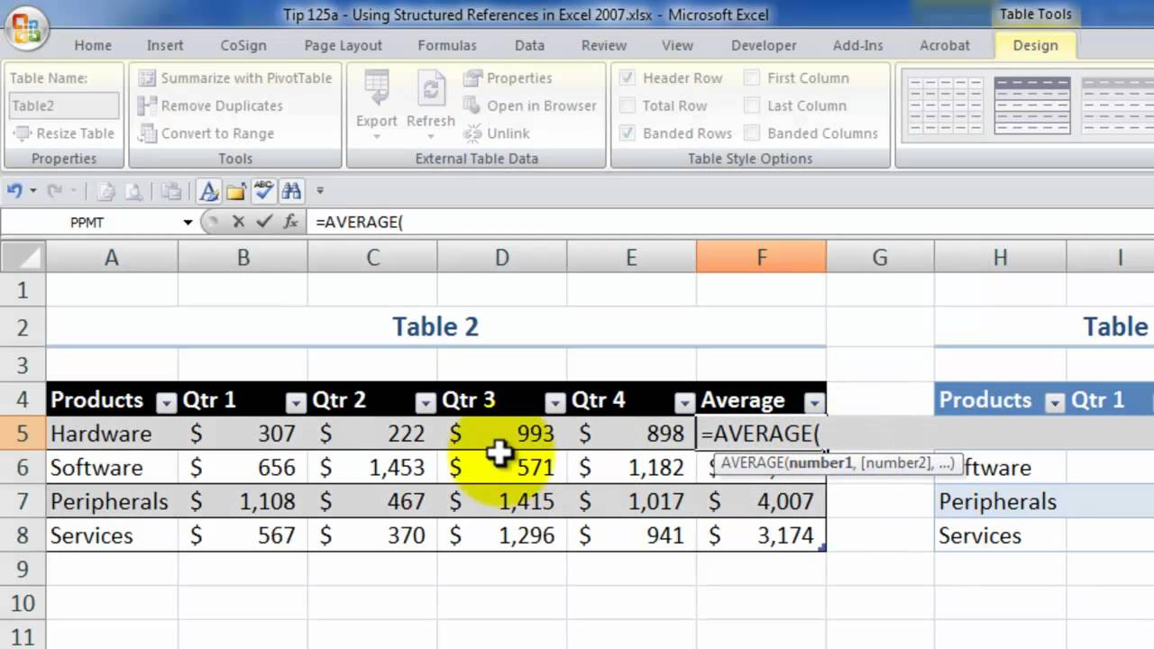Image resolution: width=1154 pixels, height=649 pixels.
Task: Click Resize Table
Action: click(x=64, y=133)
